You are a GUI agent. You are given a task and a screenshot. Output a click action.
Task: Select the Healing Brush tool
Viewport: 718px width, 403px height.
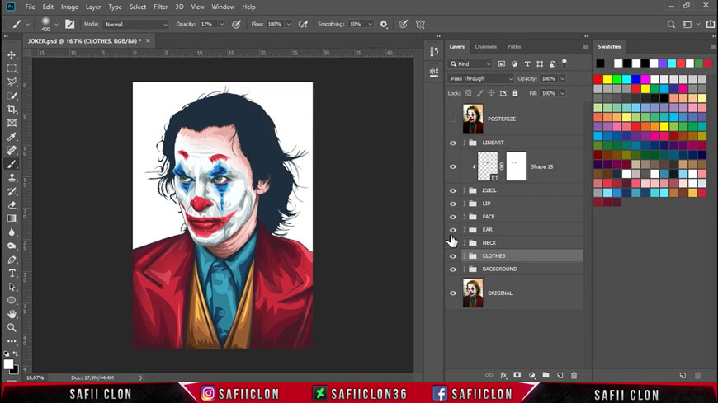(x=12, y=151)
